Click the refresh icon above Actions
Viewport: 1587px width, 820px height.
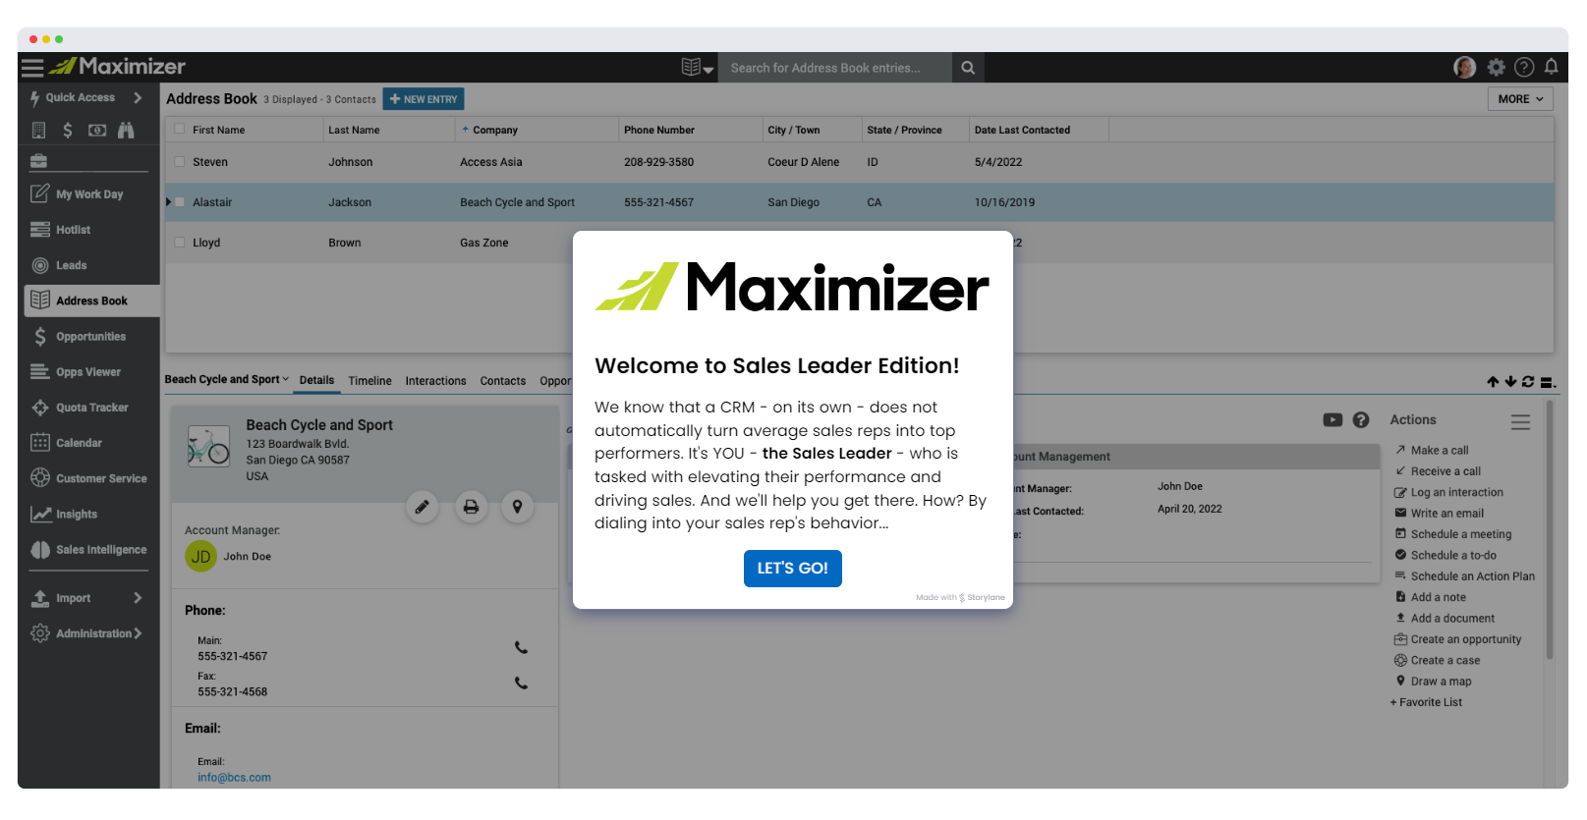1528,382
